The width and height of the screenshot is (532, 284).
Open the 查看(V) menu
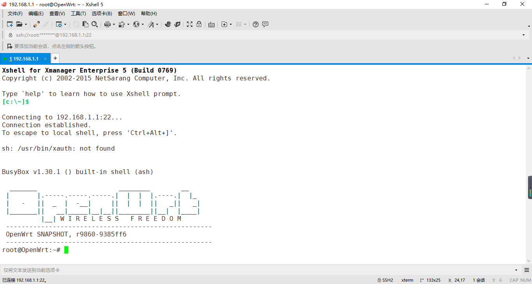(x=57, y=14)
